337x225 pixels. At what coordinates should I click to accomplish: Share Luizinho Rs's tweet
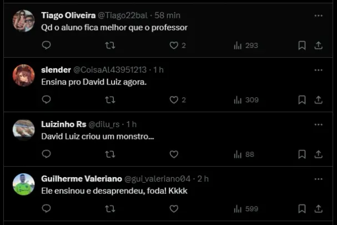(319, 154)
